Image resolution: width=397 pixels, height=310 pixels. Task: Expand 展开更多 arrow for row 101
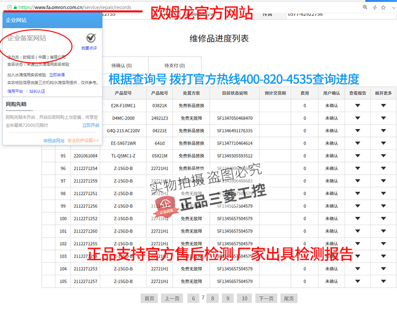(x=383, y=231)
